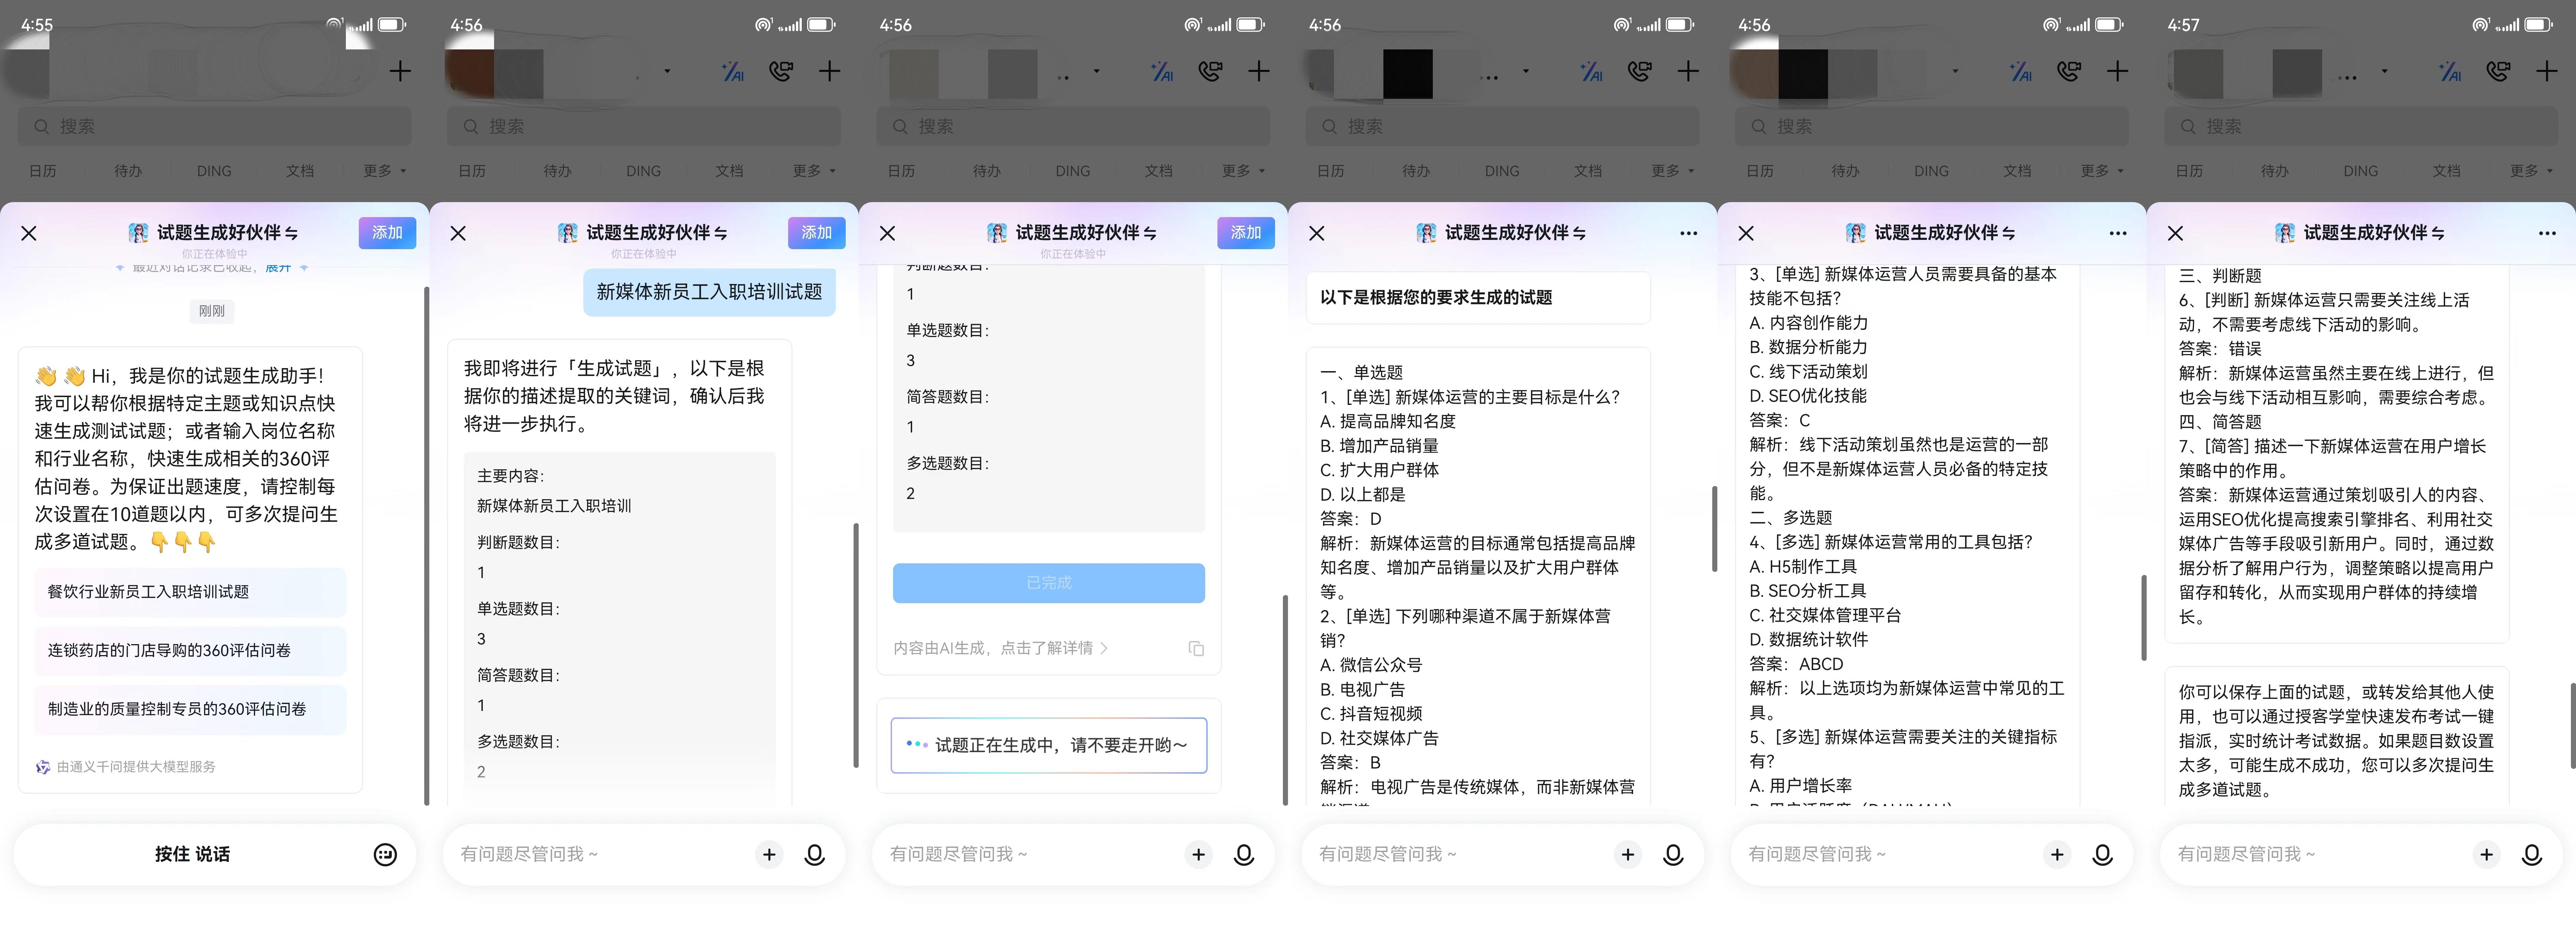Click the bot avatar icon on the 4:57 screen header
Image resolution: width=2576 pixels, height=927 pixels.
pos(2285,233)
